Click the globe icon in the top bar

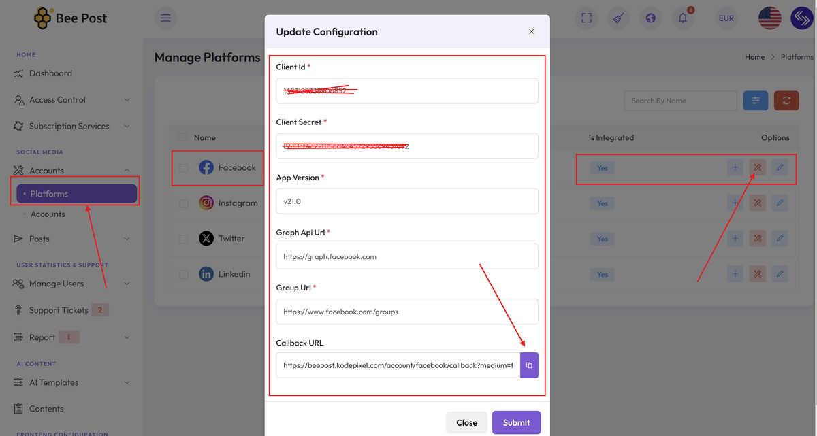coord(651,18)
